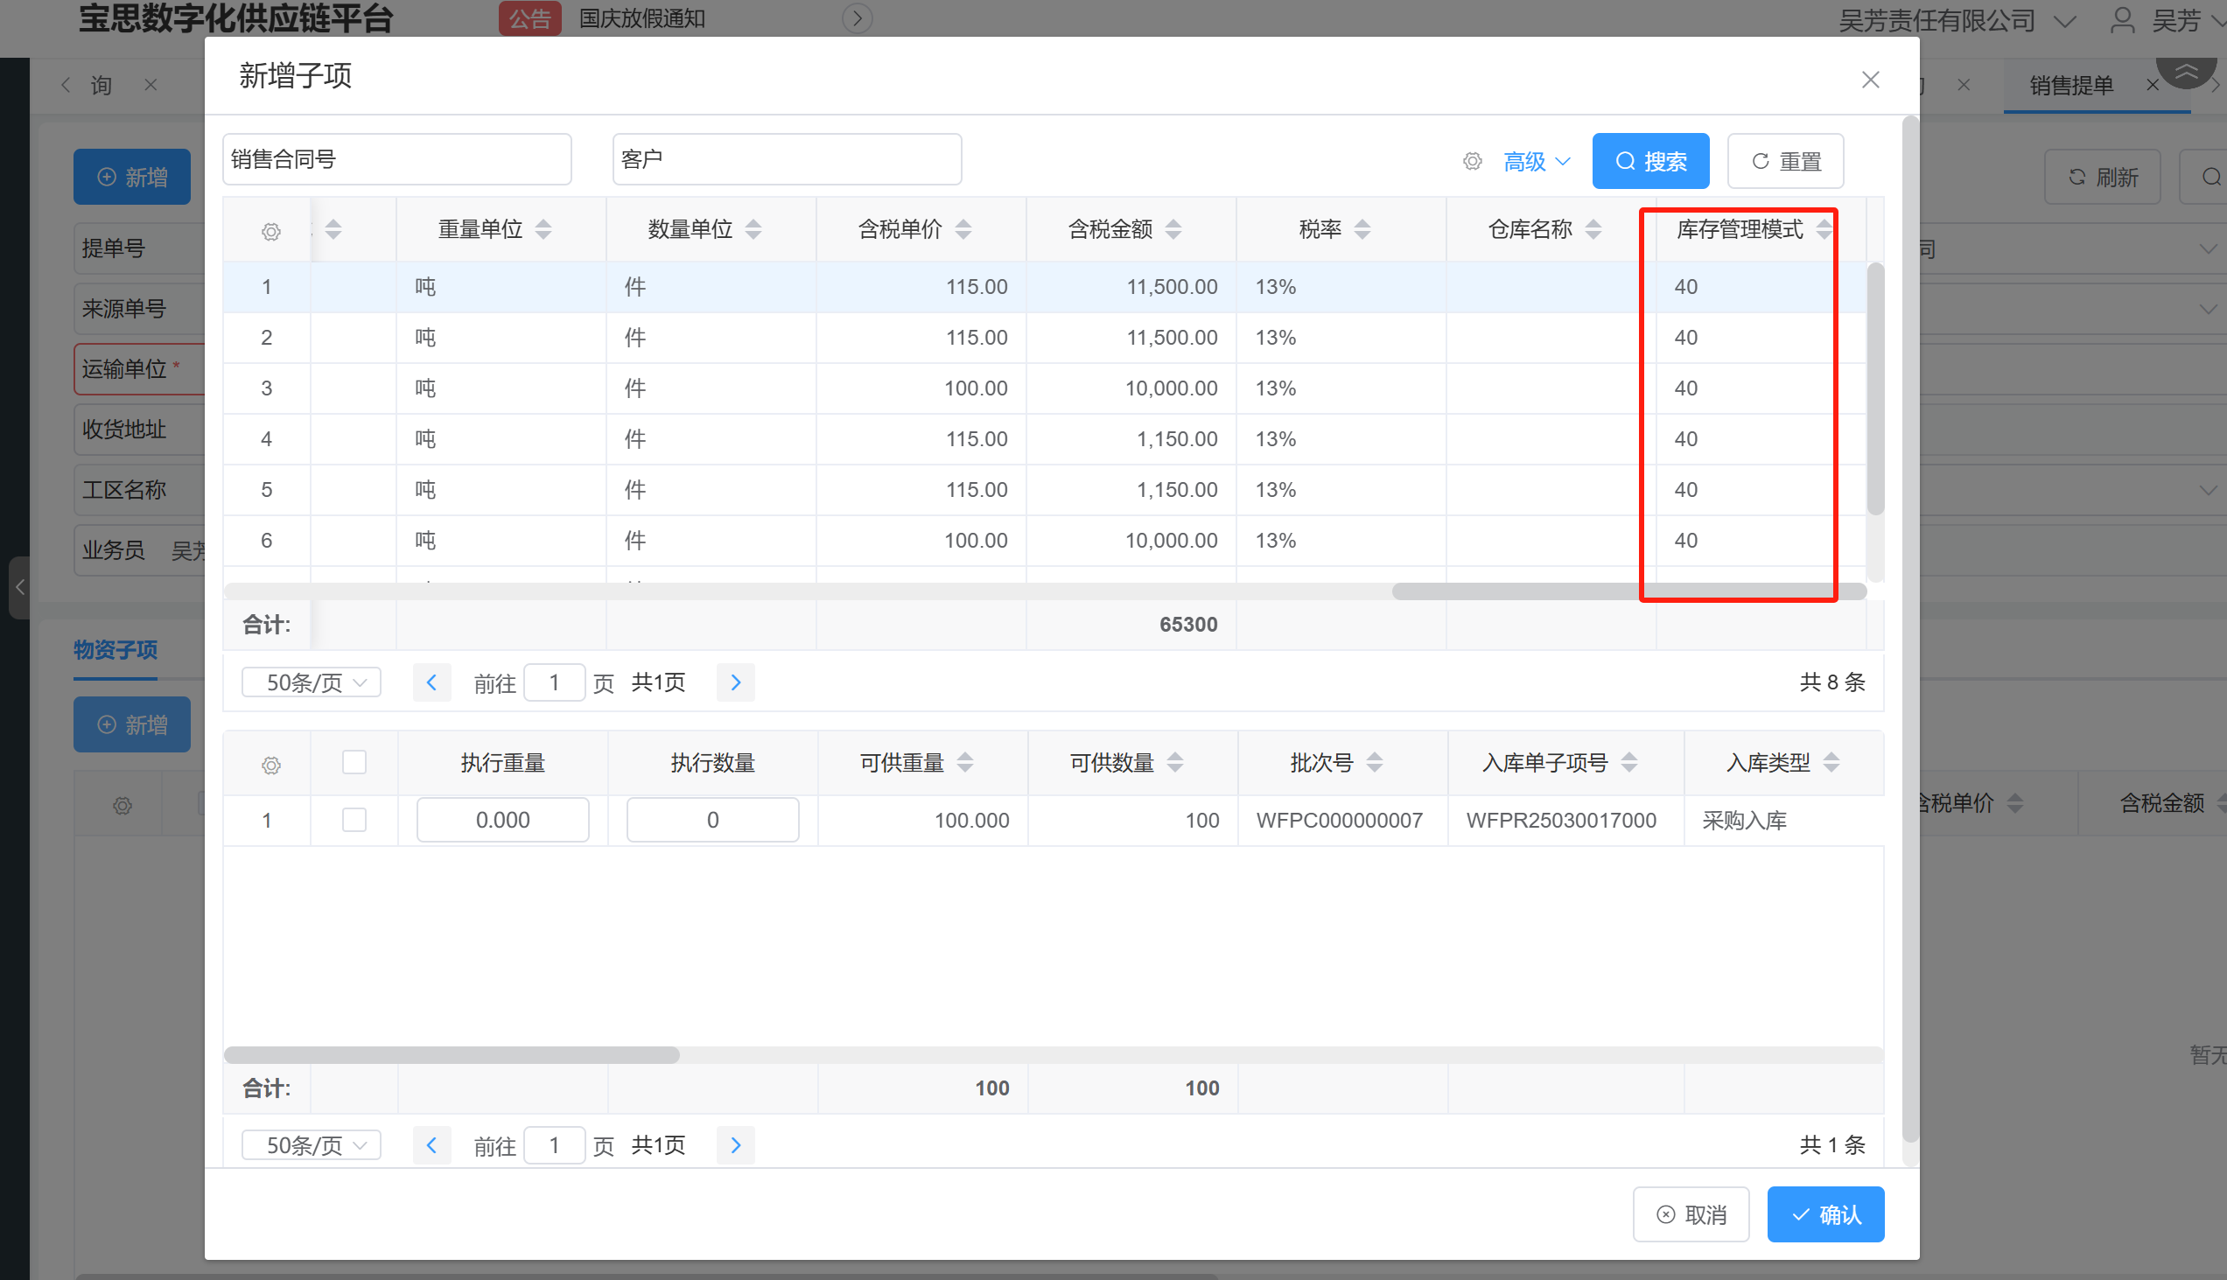
Task: Open column settings gear in lower table header
Action: pyautogui.click(x=270, y=765)
